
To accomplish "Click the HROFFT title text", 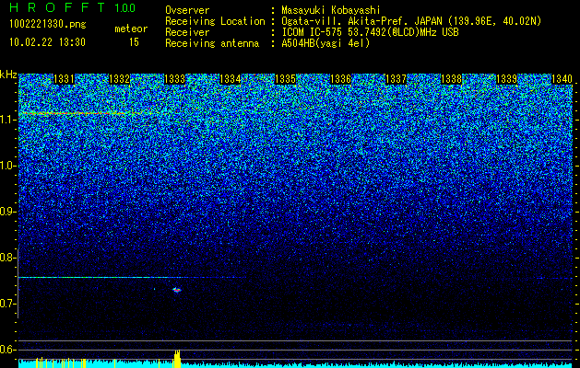I will 57,7.
